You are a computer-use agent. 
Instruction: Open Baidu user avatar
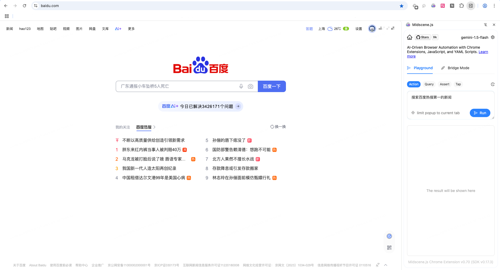(372, 29)
